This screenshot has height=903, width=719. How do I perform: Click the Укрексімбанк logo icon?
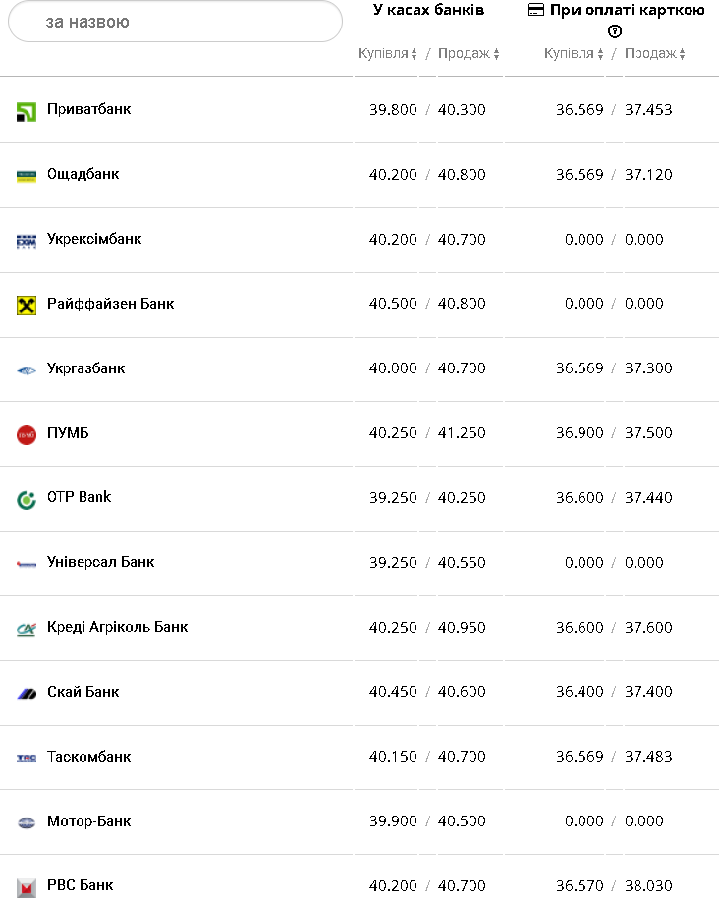(27, 241)
